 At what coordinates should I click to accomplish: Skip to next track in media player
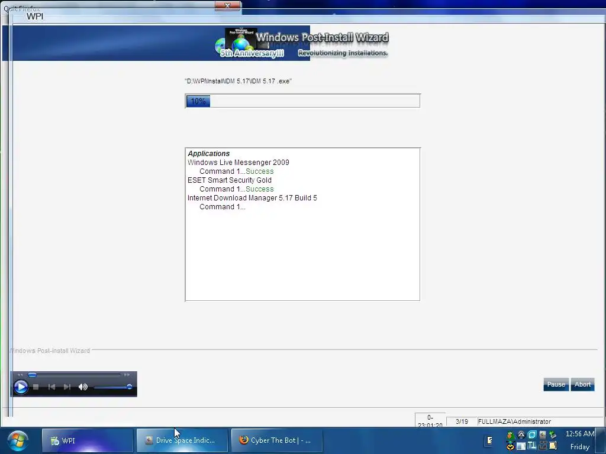click(x=67, y=387)
